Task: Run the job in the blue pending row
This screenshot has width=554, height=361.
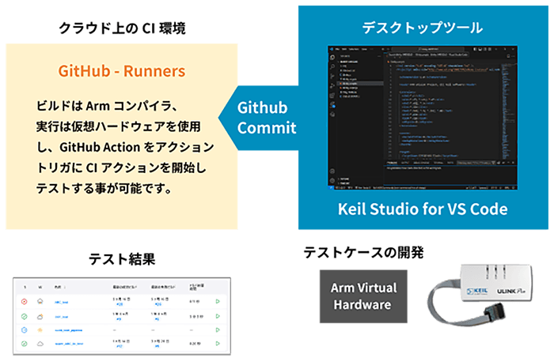Action: click(x=218, y=330)
